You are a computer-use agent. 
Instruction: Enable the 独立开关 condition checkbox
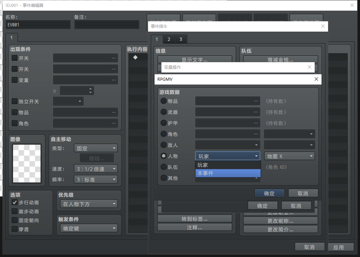15,101
